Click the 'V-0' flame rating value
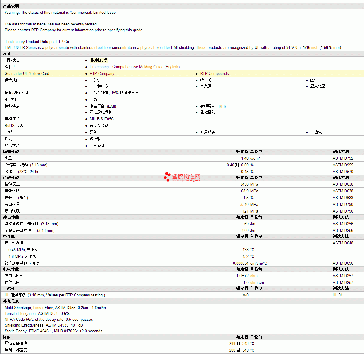 pyautogui.click(x=246, y=295)
